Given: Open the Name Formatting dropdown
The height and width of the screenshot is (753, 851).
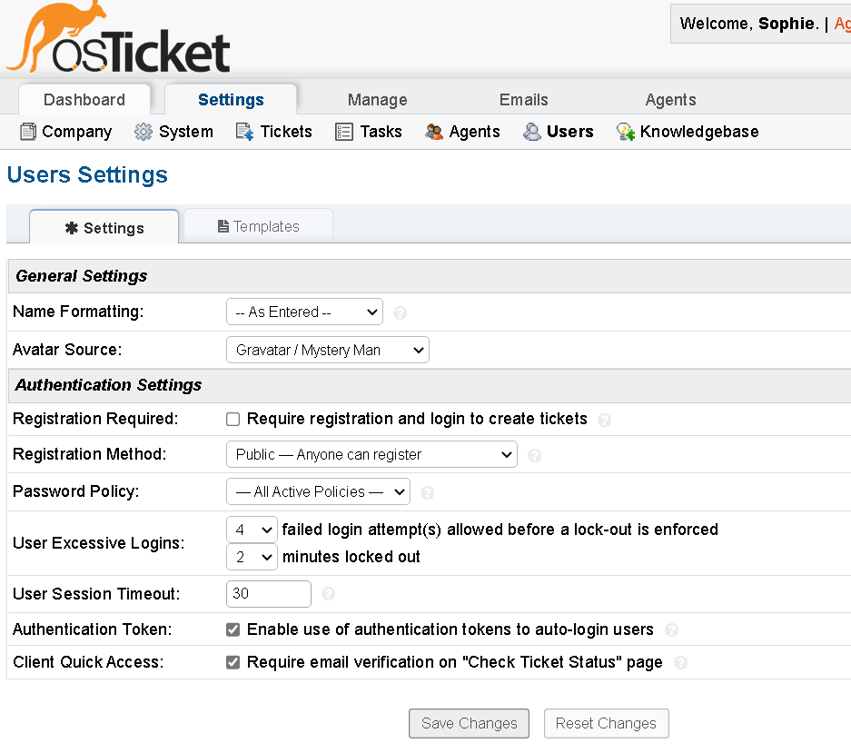Looking at the screenshot, I should pyautogui.click(x=304, y=312).
